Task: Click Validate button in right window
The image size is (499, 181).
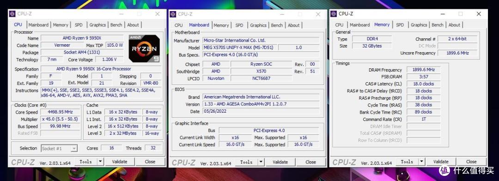Action: point(441,162)
